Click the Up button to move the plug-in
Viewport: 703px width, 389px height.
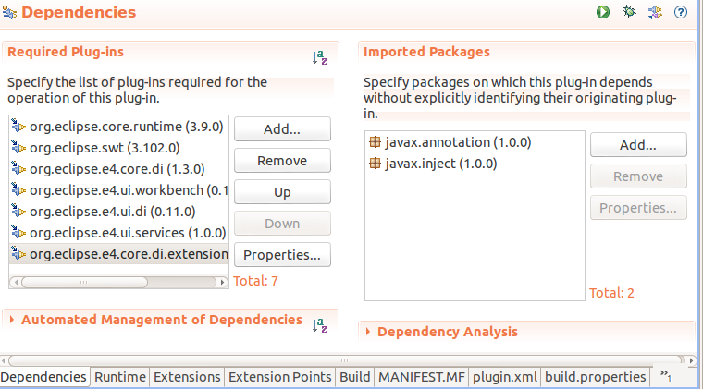point(282,192)
